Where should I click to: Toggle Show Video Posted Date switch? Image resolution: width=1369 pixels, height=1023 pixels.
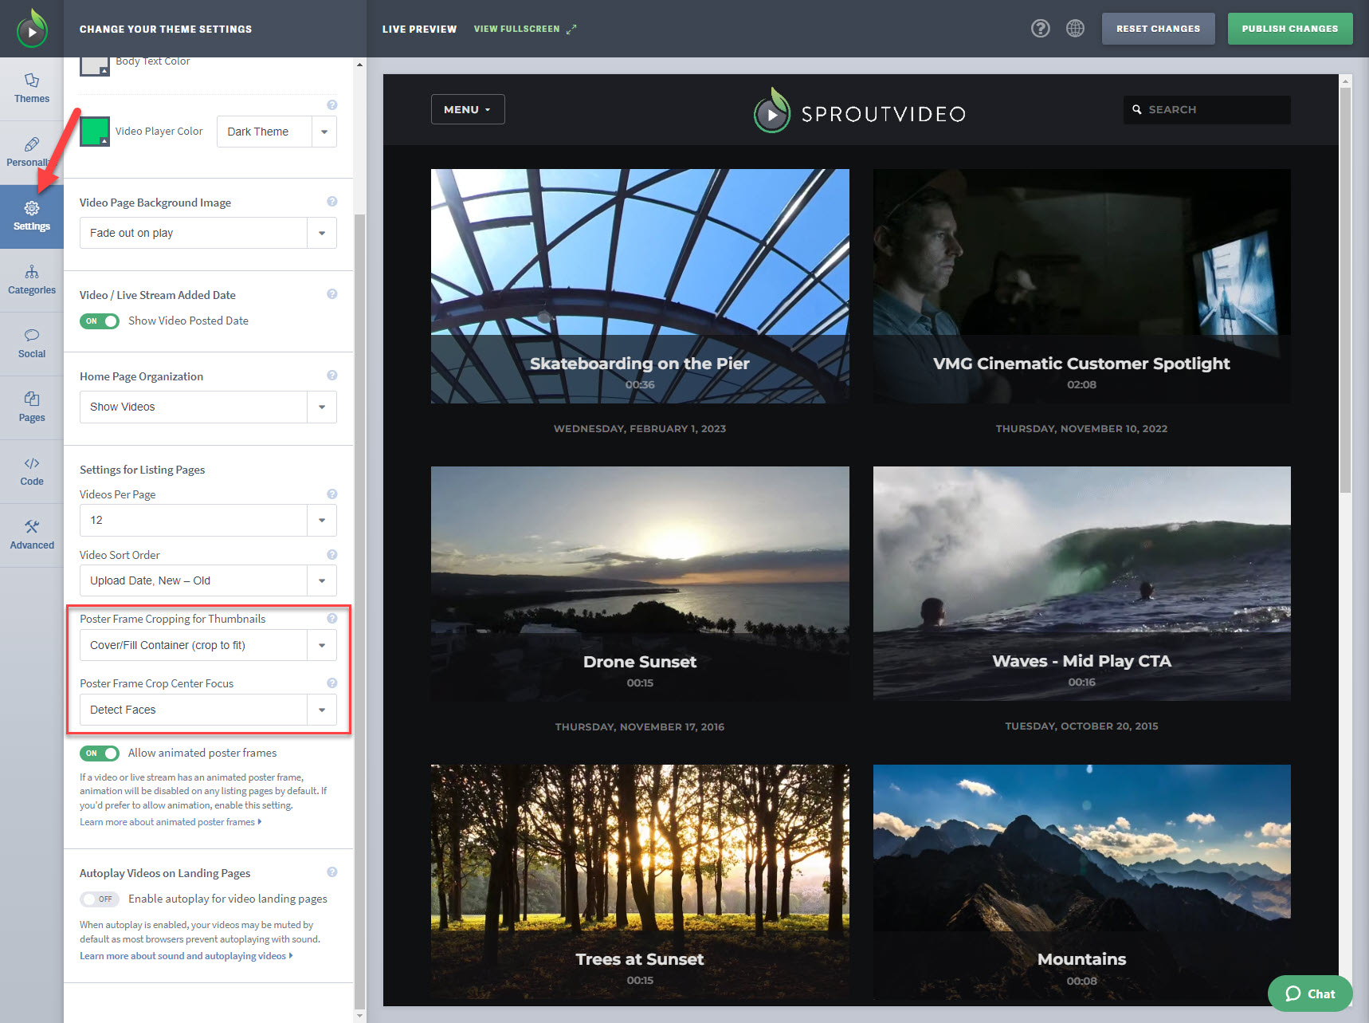(x=100, y=321)
